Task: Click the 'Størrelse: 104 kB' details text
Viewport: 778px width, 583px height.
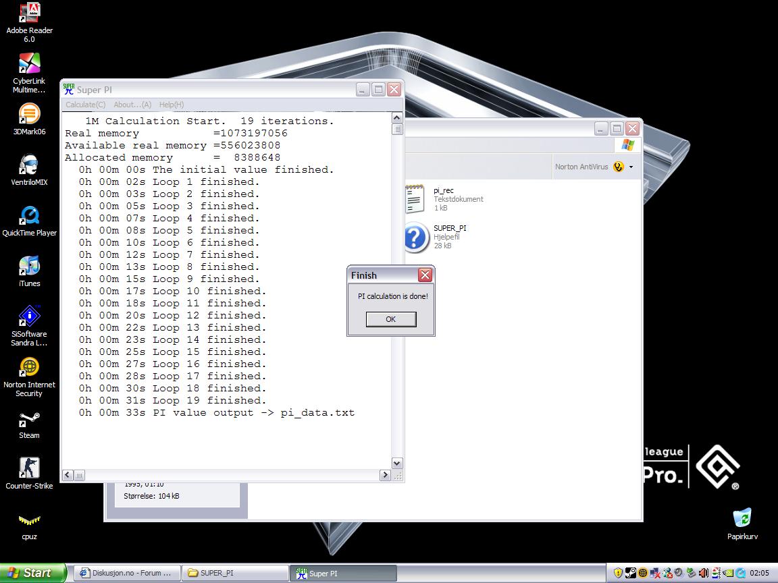Action: (x=151, y=496)
